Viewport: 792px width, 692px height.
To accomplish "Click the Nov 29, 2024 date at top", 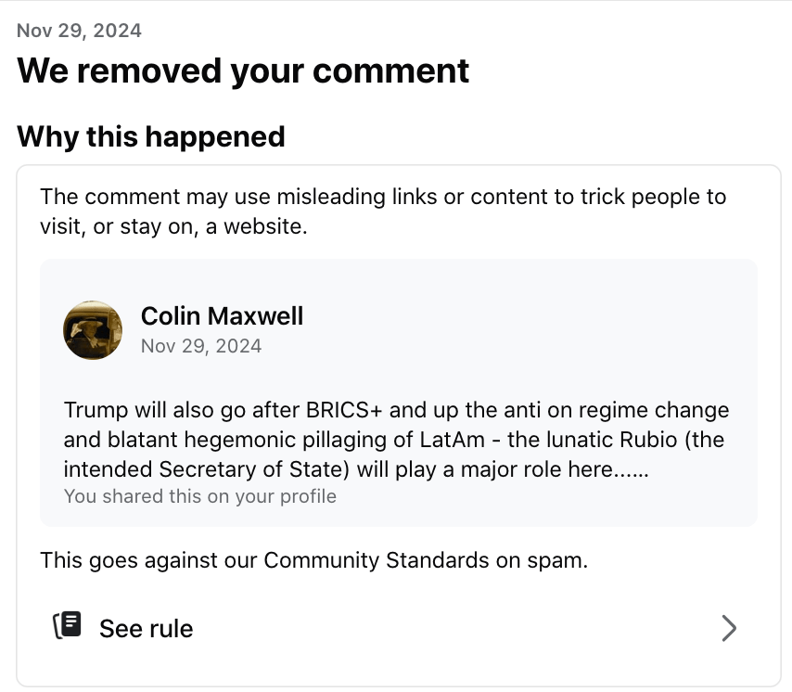I will click(79, 31).
